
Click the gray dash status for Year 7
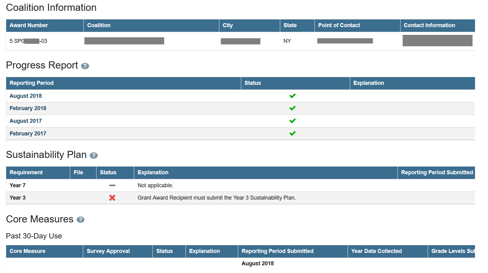point(112,185)
